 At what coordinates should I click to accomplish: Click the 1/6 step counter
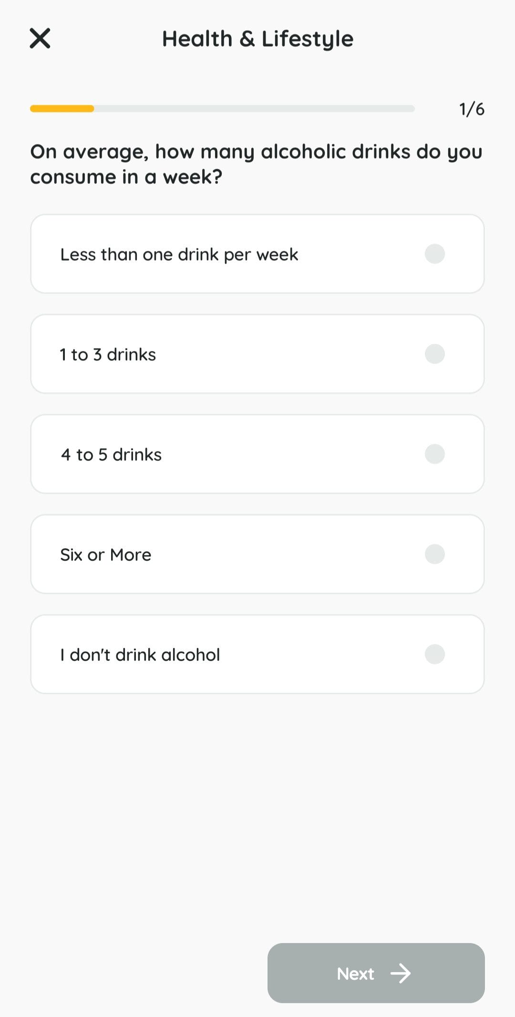pyautogui.click(x=471, y=109)
